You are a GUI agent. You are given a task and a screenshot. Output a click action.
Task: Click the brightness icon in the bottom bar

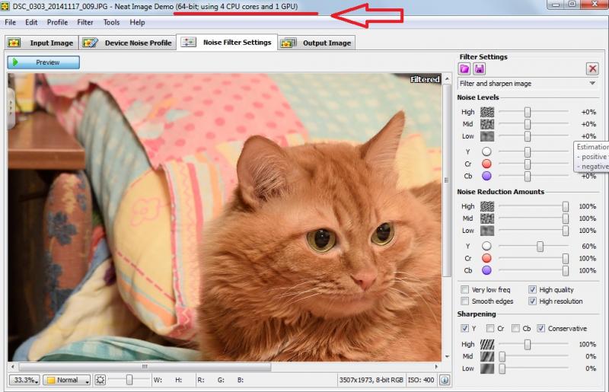(100, 380)
